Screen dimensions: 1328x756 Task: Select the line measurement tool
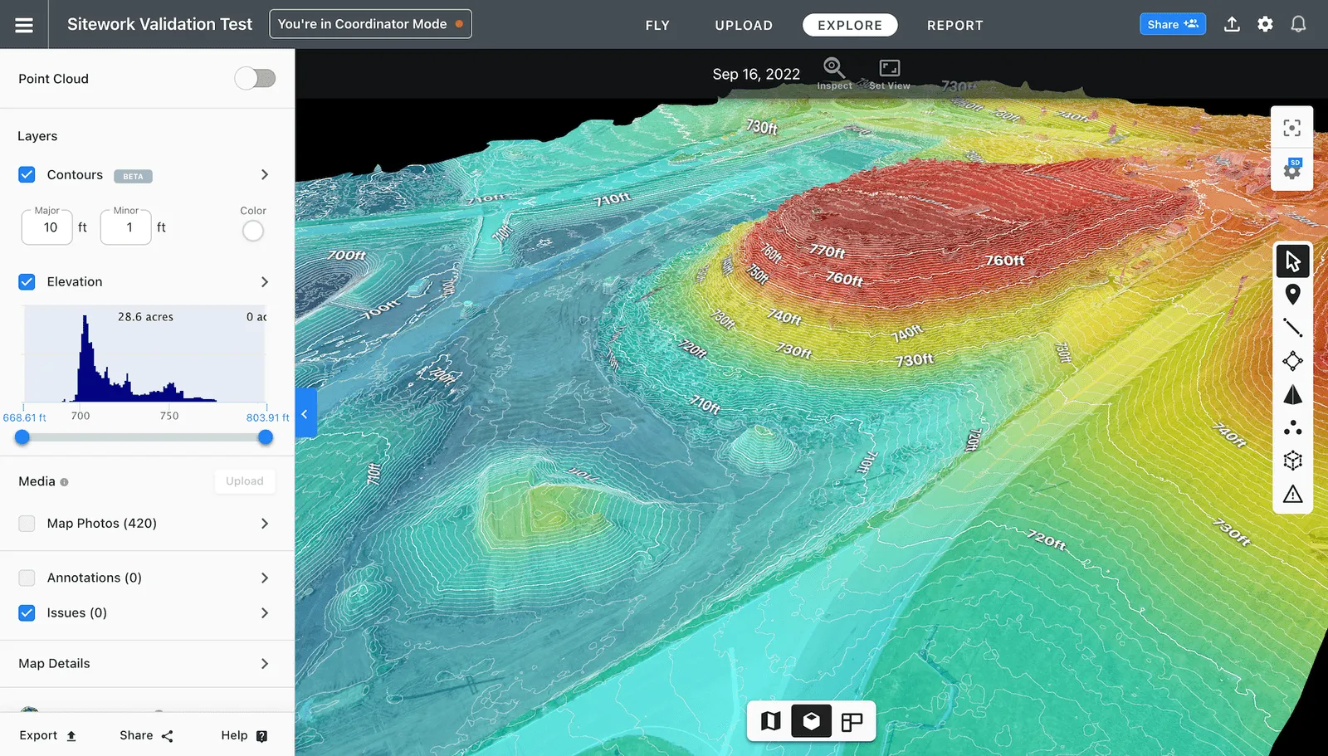(x=1292, y=328)
